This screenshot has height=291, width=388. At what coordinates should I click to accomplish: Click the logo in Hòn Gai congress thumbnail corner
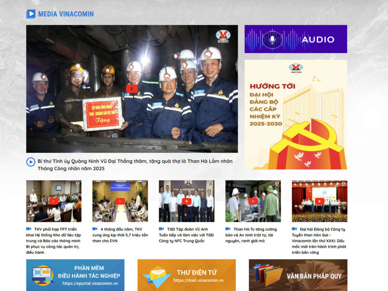pyautogui.click(x=343, y=184)
